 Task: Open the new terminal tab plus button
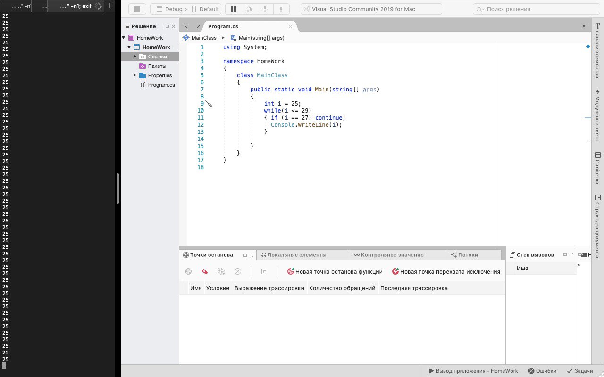pyautogui.click(x=109, y=6)
